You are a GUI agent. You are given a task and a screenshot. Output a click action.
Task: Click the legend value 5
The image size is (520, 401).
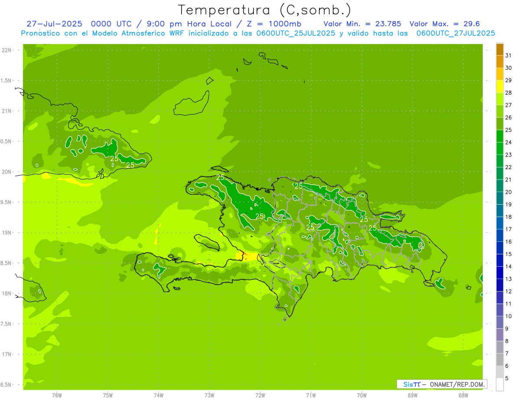click(507, 379)
